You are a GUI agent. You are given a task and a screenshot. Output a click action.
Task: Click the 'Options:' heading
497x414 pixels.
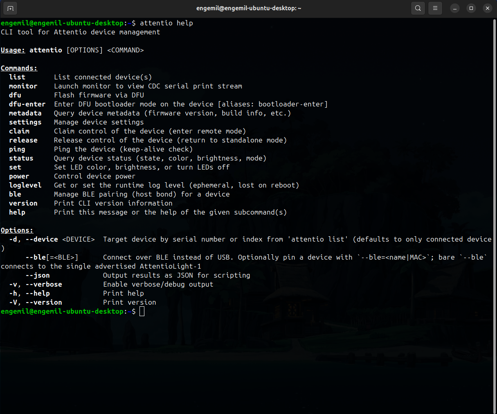17,231
